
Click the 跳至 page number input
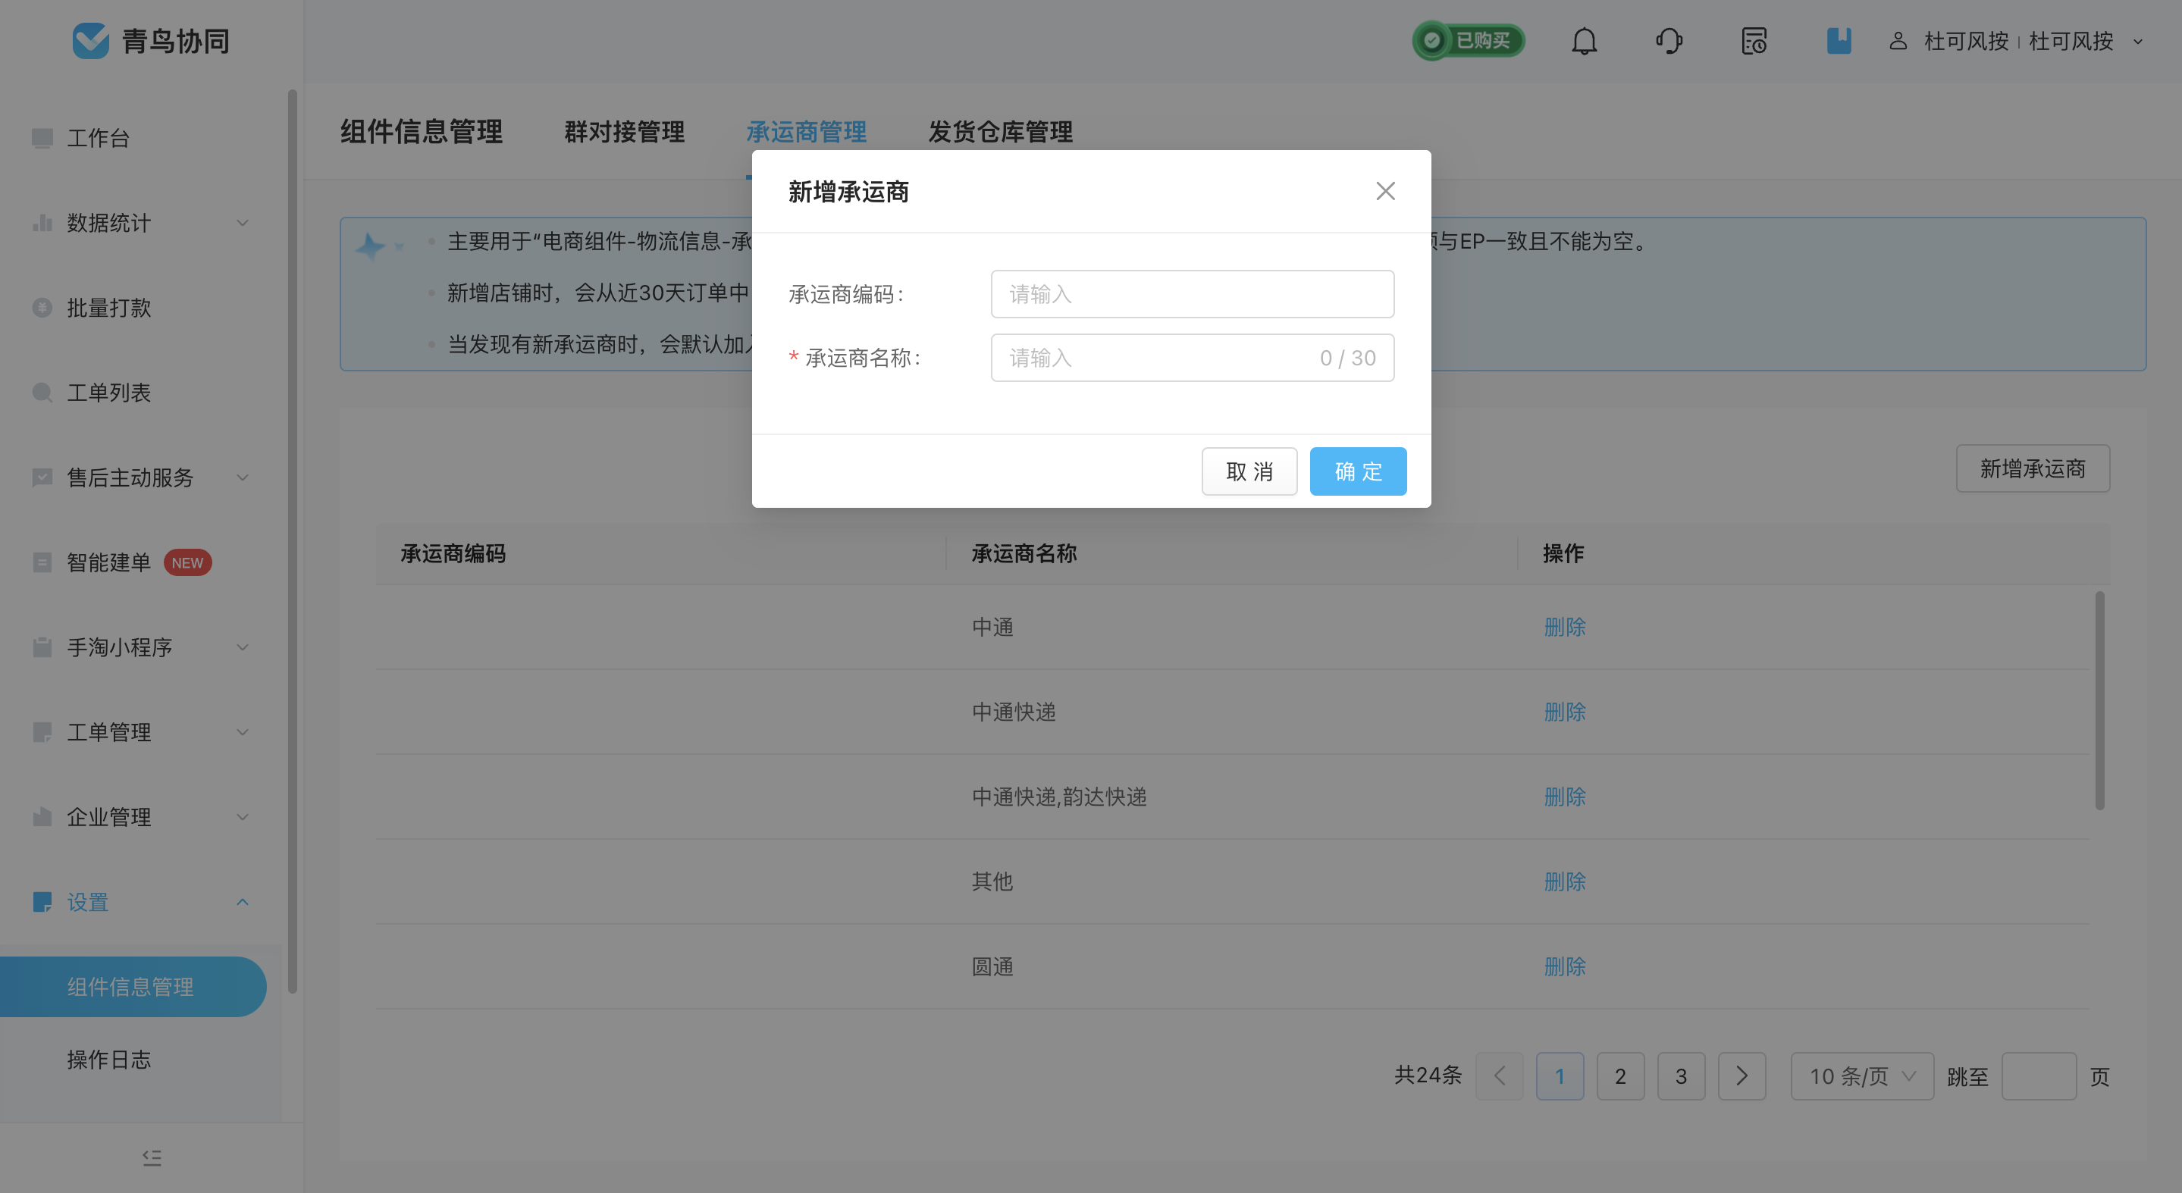pyautogui.click(x=2038, y=1076)
